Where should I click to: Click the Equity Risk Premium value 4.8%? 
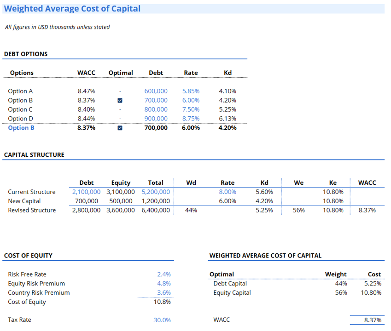(164, 284)
